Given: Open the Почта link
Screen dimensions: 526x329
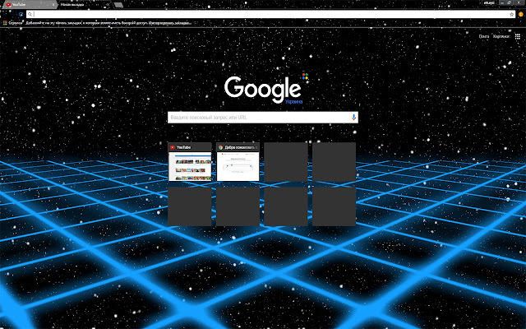Looking at the screenshot, I should click(484, 36).
